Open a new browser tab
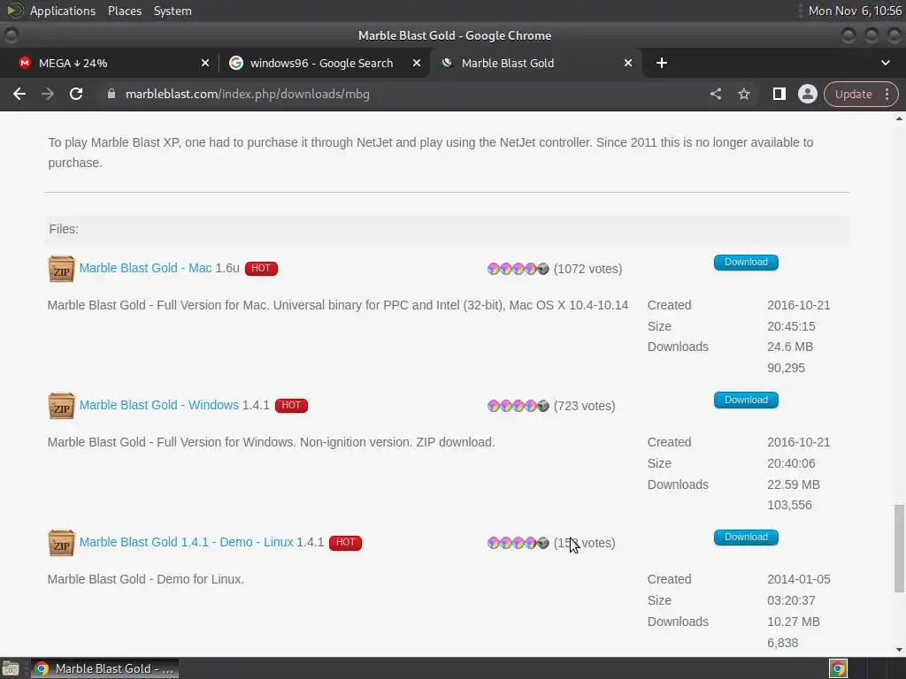This screenshot has height=679, width=906. [662, 63]
